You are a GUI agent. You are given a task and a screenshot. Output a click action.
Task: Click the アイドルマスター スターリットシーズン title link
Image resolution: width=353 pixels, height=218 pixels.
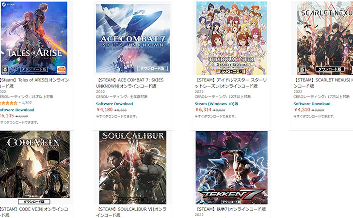coord(231,83)
